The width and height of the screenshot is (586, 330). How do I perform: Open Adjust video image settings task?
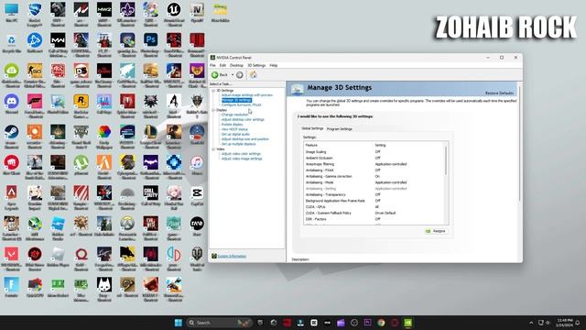click(242, 159)
